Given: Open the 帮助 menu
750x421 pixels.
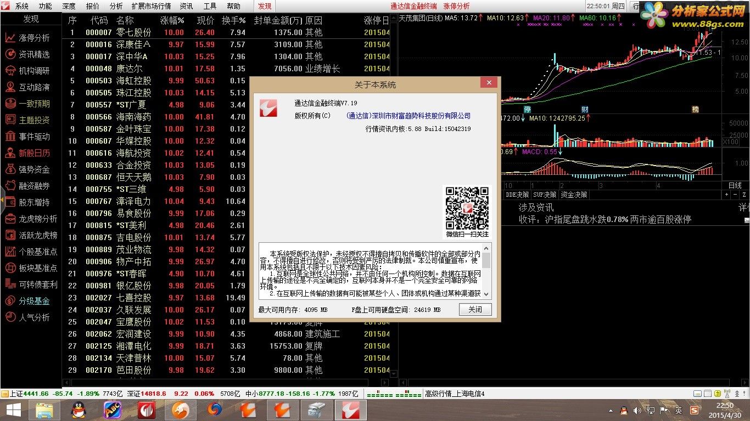Looking at the screenshot, I should (x=233, y=6).
